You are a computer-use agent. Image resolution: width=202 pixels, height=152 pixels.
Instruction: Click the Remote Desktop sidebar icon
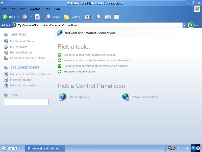tap(6, 52)
